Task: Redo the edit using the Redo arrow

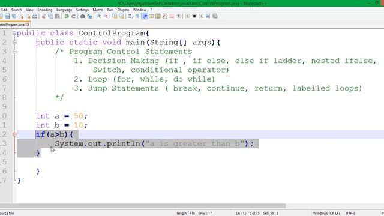Action: click(x=73, y=16)
